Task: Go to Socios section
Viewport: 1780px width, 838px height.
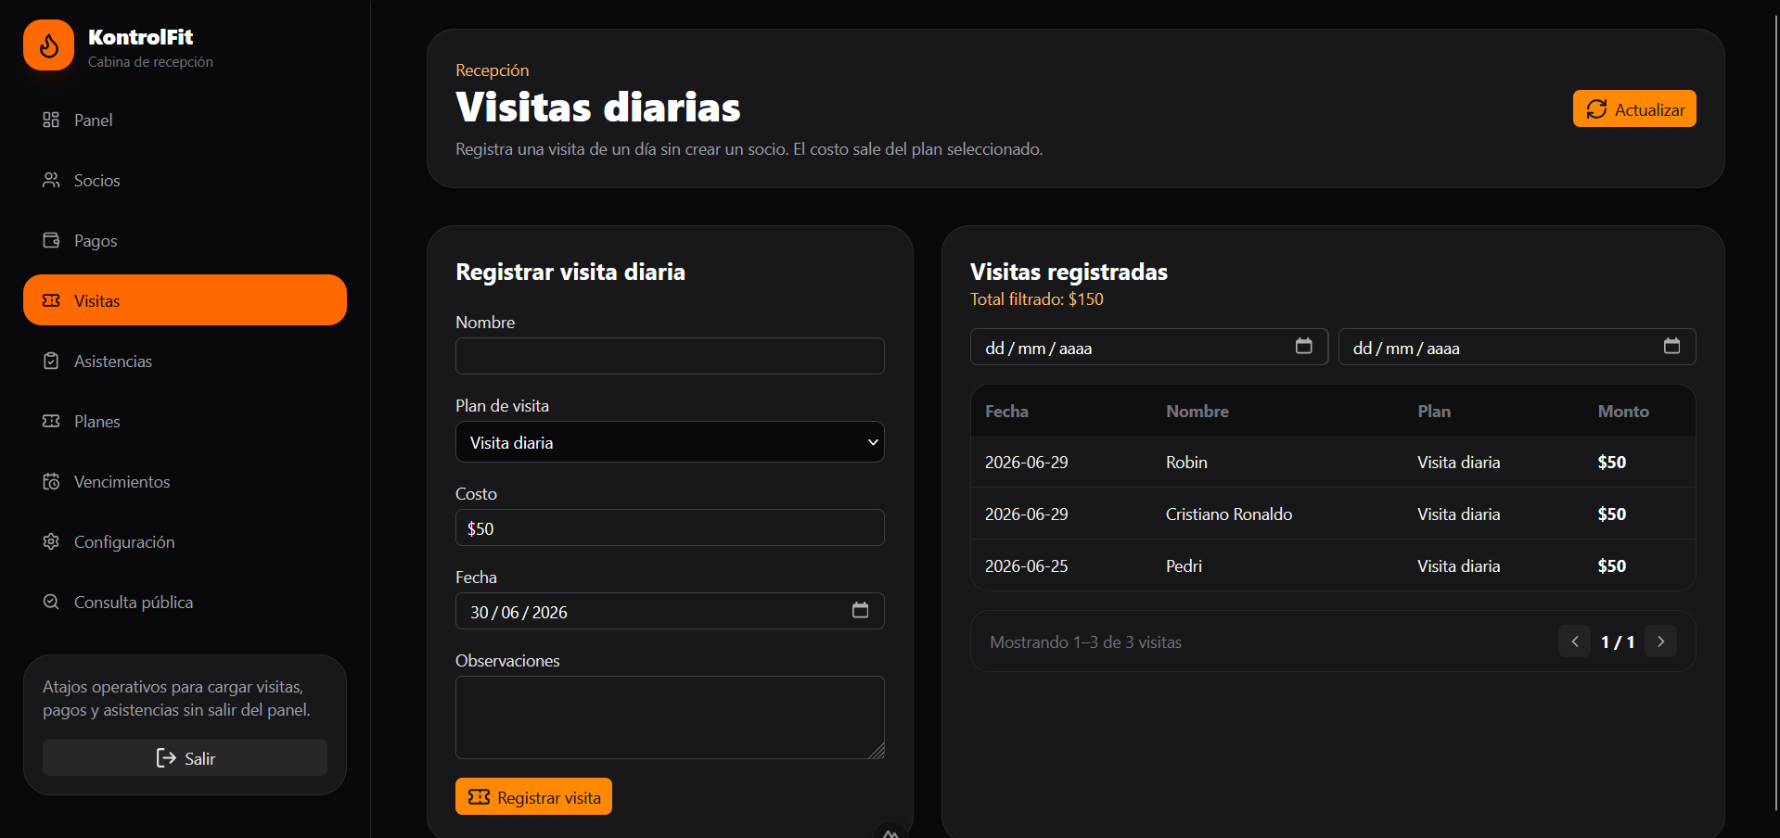Action: 185,180
